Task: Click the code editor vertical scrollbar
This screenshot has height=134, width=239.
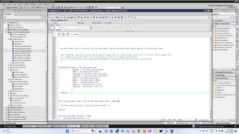Action: (x=211, y=77)
